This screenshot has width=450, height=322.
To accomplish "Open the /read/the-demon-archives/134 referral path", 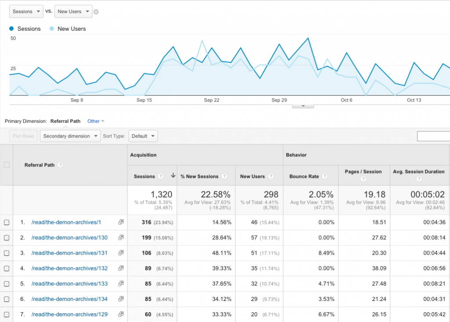I will pyautogui.click(x=69, y=299).
